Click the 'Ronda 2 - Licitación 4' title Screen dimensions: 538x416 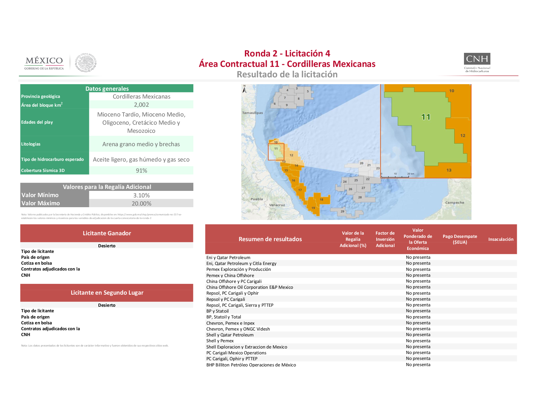[x=287, y=54]
